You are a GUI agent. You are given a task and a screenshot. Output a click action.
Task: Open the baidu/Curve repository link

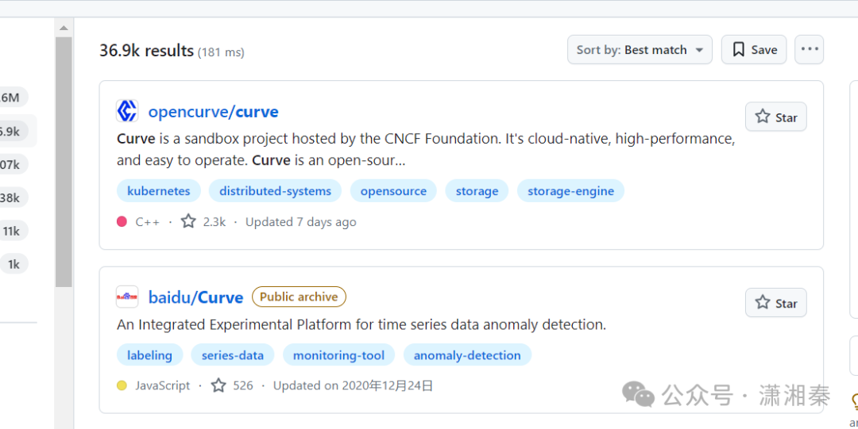195,297
